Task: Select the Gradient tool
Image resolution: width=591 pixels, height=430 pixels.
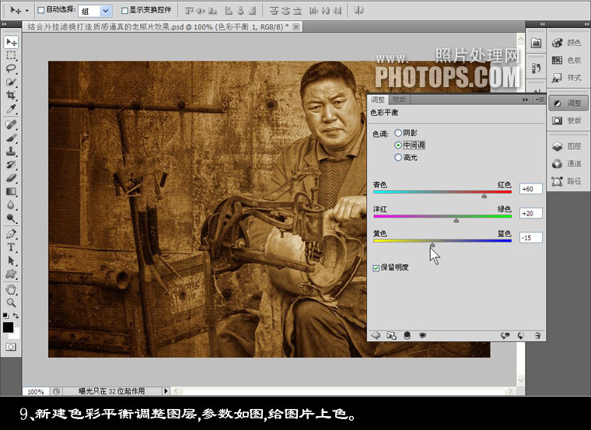Action: pos(12,192)
